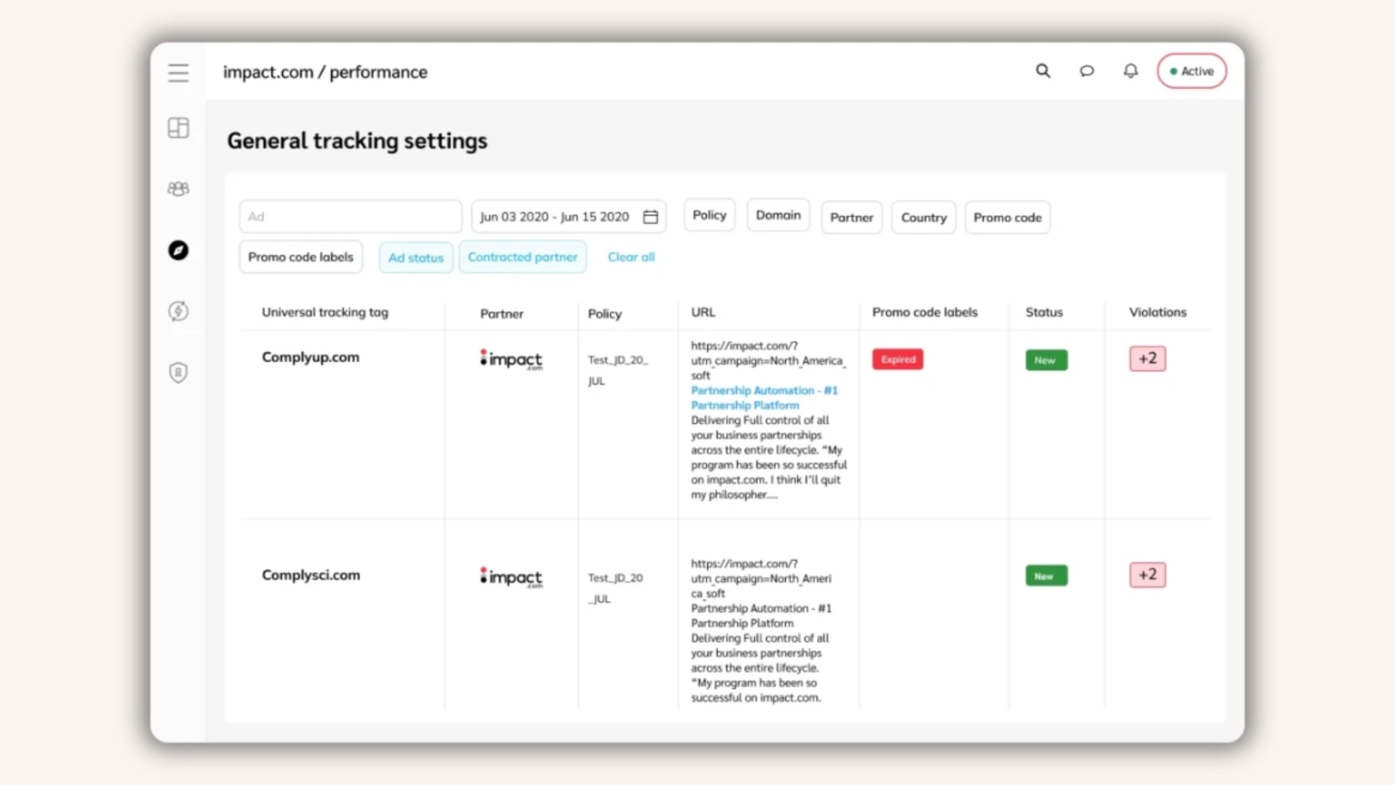
Task: Click +2 violations badge for Complysci.com
Action: pyautogui.click(x=1147, y=575)
